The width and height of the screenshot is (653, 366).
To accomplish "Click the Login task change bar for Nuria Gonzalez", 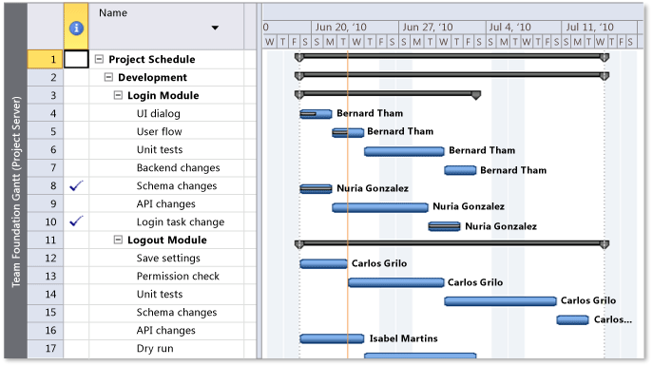I will pyautogui.click(x=444, y=226).
